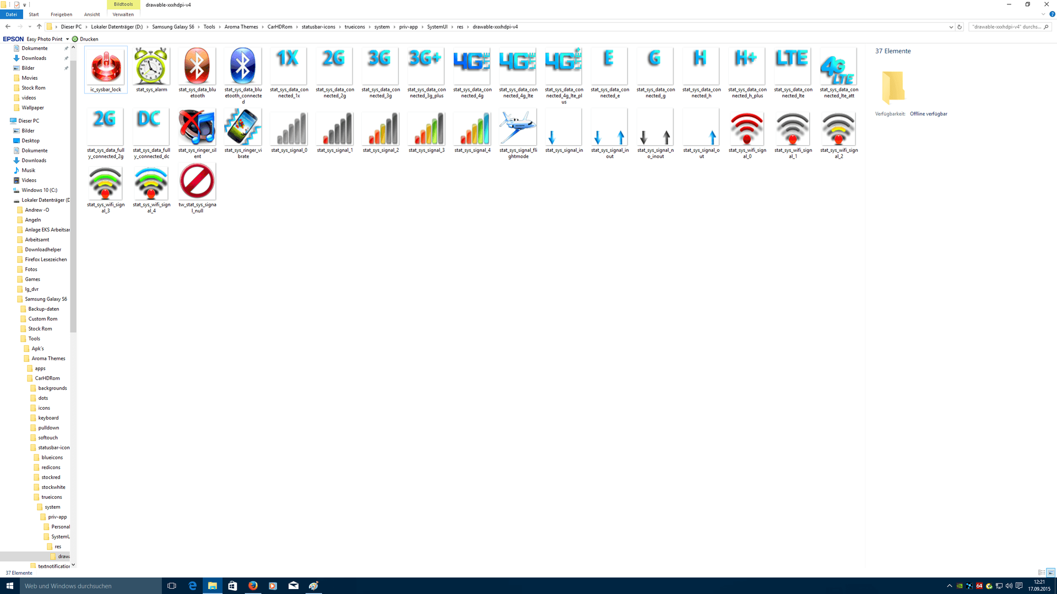Select the stat_sys_signal_flightmode airplane icon
This screenshot has width=1057, height=594.
pyautogui.click(x=518, y=134)
